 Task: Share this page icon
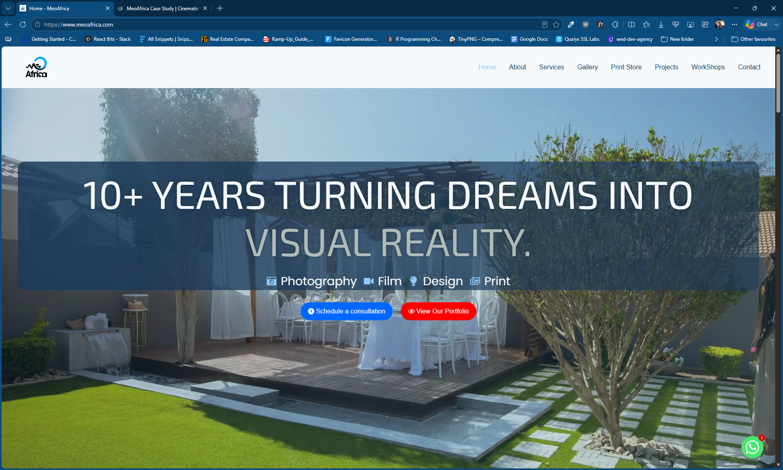(705, 24)
